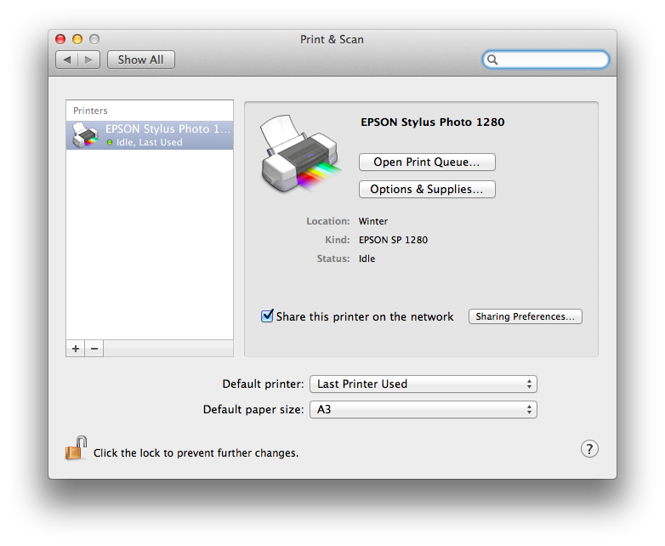Viewport: 665px width, 546px height.
Task: Select EPSON Stylus Photo printer in Printers list
Action: coord(150,135)
